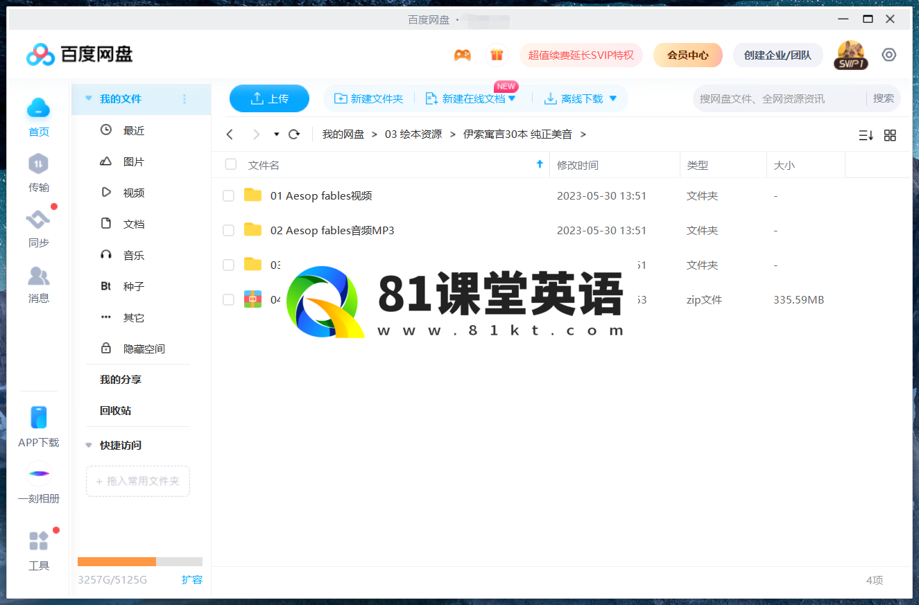Check the zip file row checkbox

(x=228, y=299)
